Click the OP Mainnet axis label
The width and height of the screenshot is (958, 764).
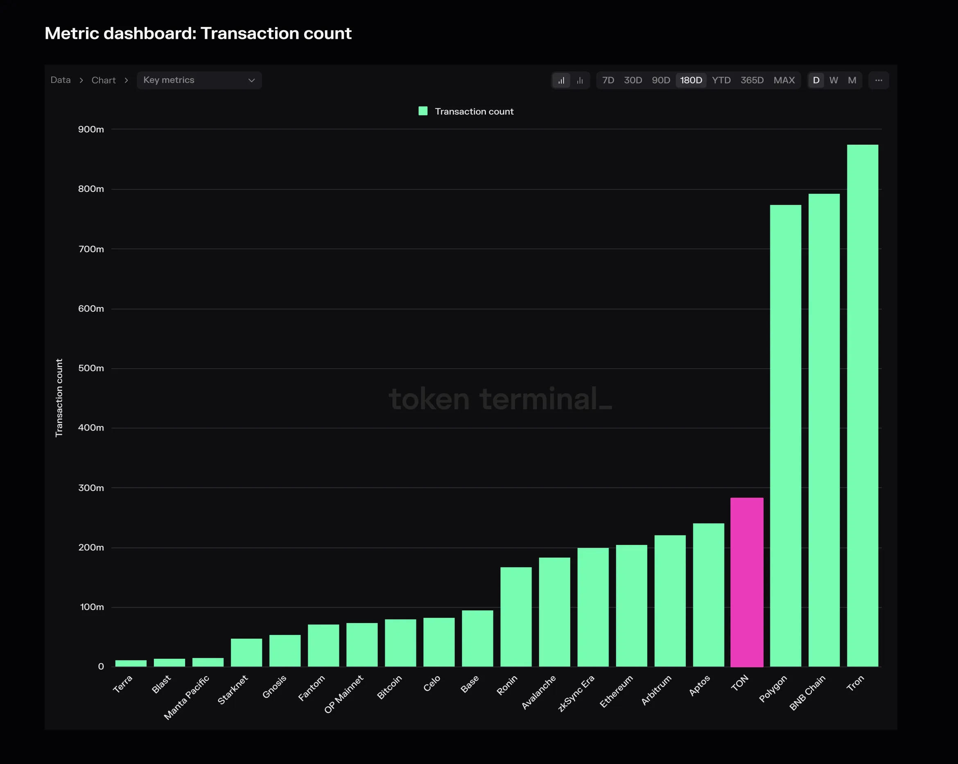[x=343, y=694]
